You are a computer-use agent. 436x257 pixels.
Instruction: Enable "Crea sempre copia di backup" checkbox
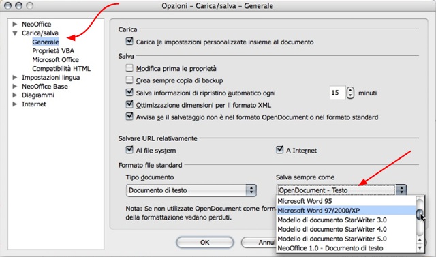coord(129,80)
